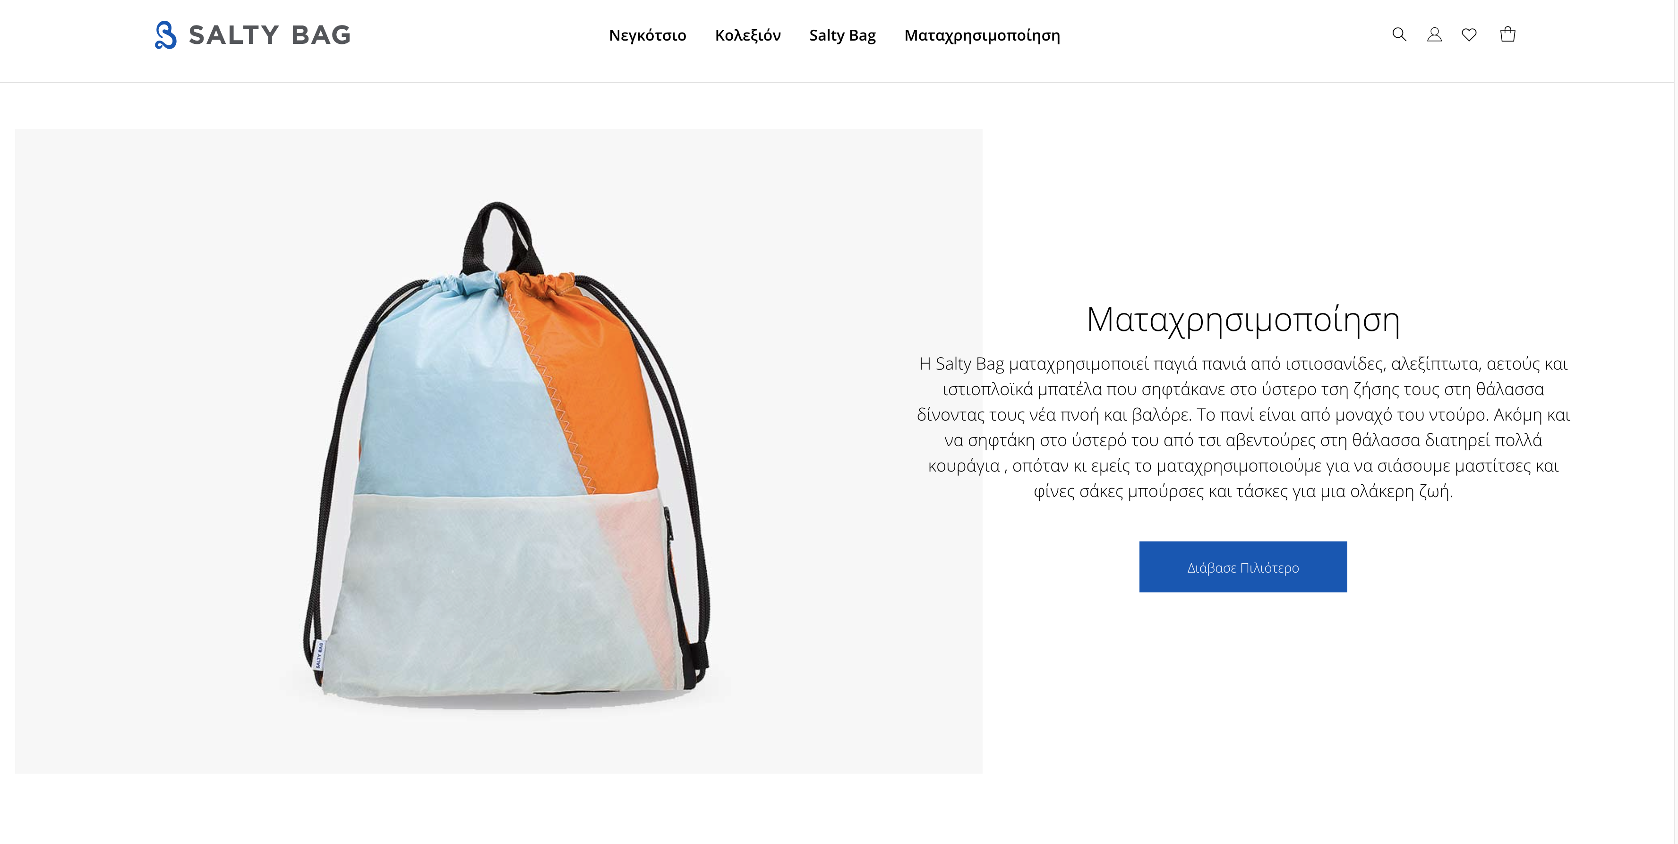1678x844 pixels.
Task: Click the small Salty Bag label tag on bag
Action: click(319, 655)
